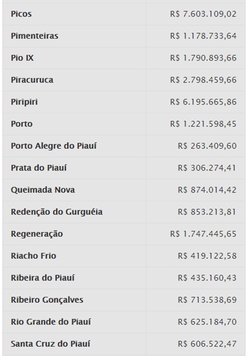Select the Prata do Piauí row
The image size is (248, 356).
[x=124, y=168]
